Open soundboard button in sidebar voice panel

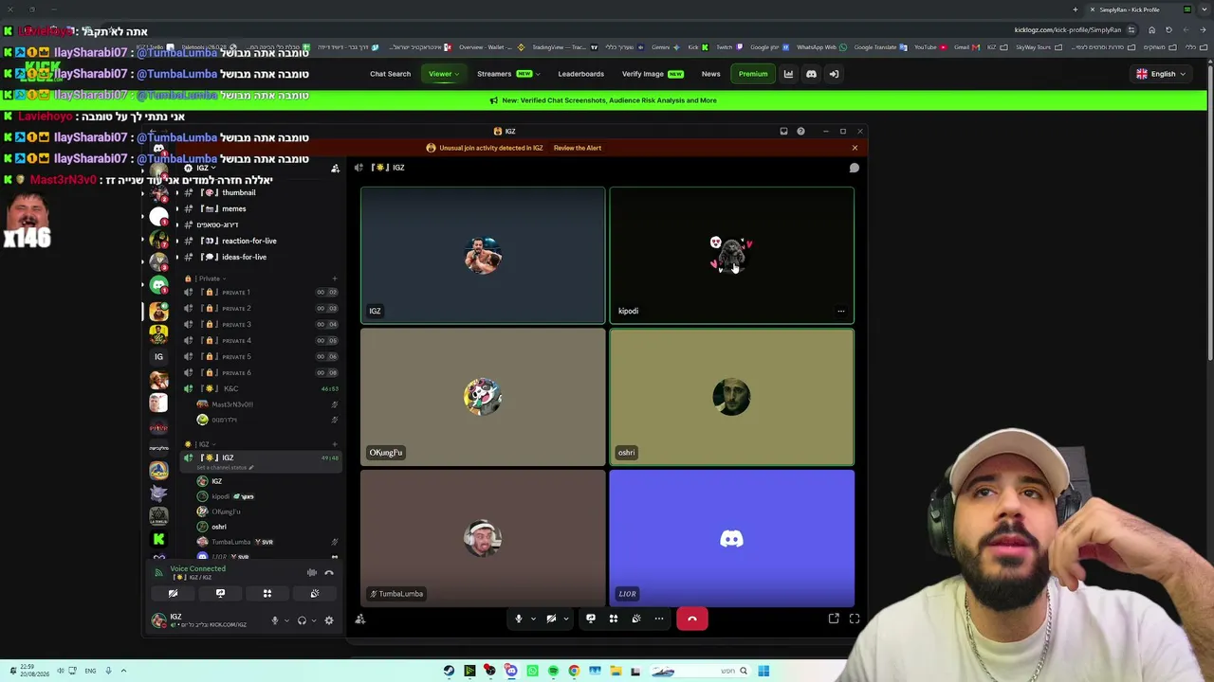pos(314,594)
